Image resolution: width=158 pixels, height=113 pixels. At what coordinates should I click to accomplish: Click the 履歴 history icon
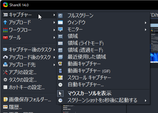[5, 107]
